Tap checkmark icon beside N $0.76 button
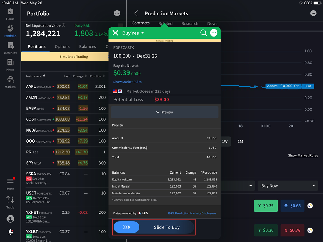 tap(310, 230)
